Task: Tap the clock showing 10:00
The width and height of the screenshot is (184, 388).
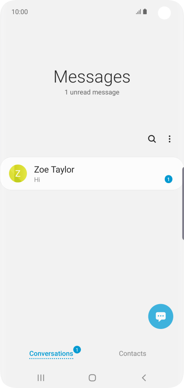Action: (x=20, y=12)
